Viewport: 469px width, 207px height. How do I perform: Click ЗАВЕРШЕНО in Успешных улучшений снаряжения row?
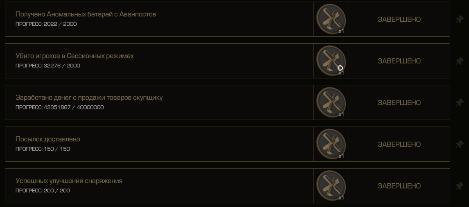coord(399,186)
